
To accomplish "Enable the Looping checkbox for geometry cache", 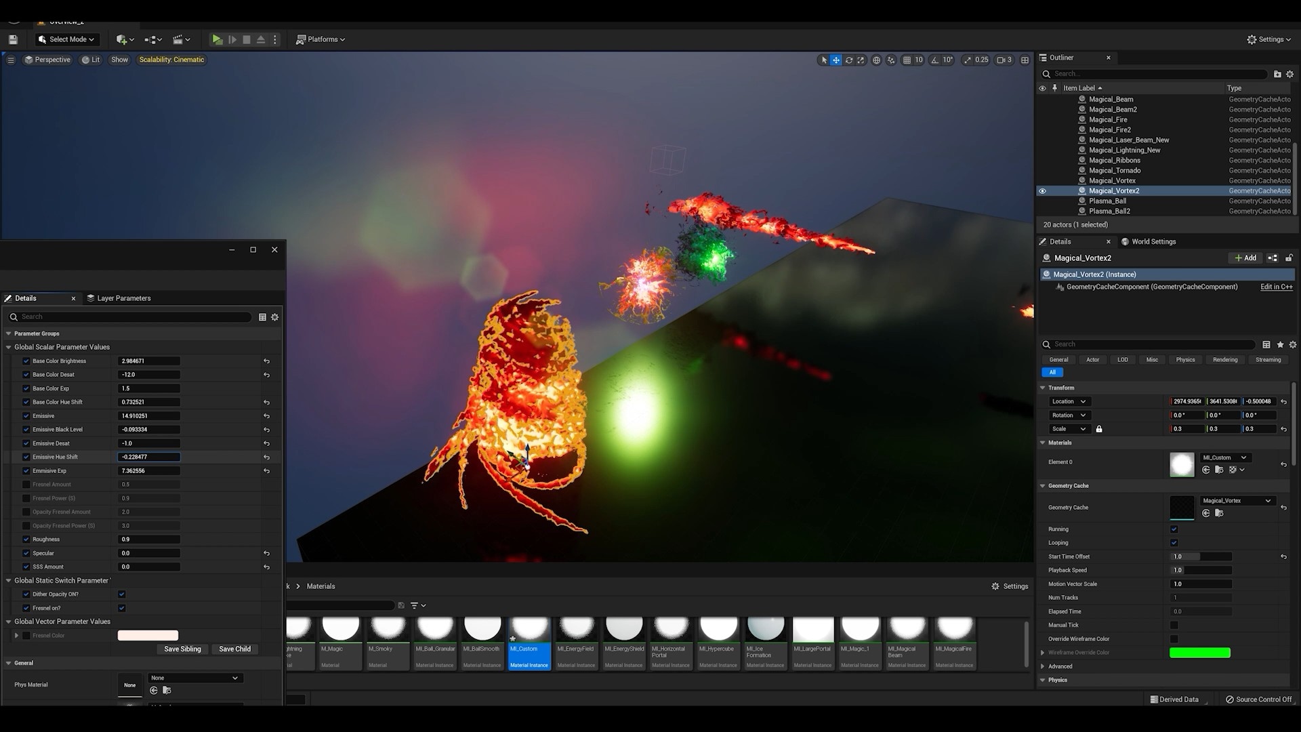I will [1174, 542].
